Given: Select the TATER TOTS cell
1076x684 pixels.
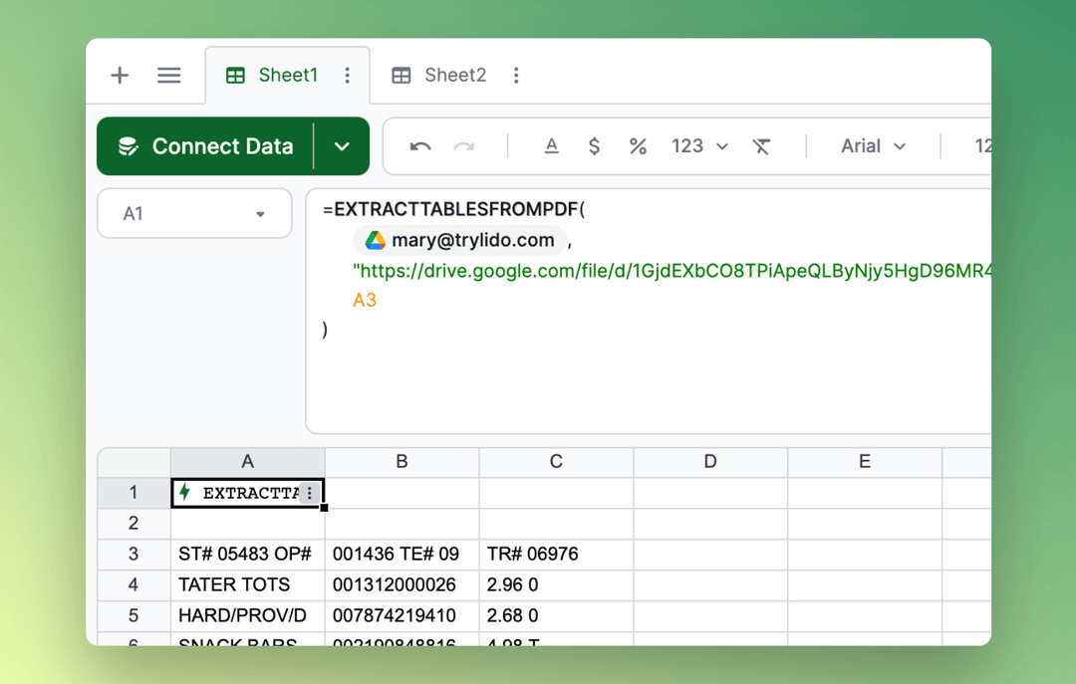Looking at the screenshot, I should (x=248, y=585).
